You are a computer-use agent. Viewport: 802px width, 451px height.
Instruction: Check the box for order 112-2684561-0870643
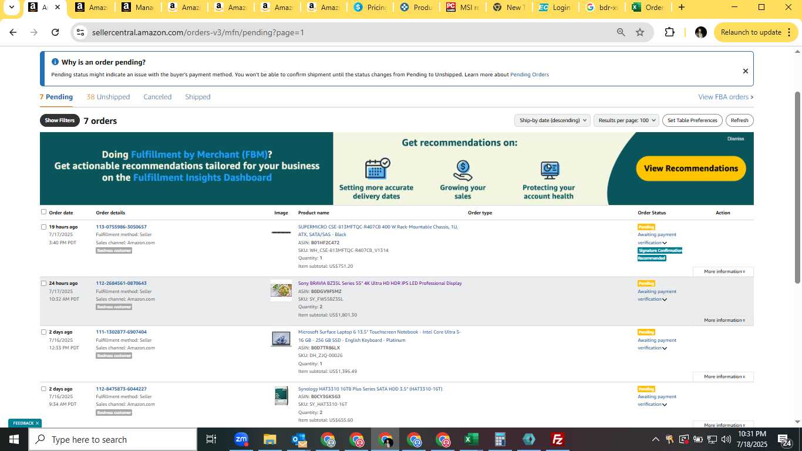43,283
